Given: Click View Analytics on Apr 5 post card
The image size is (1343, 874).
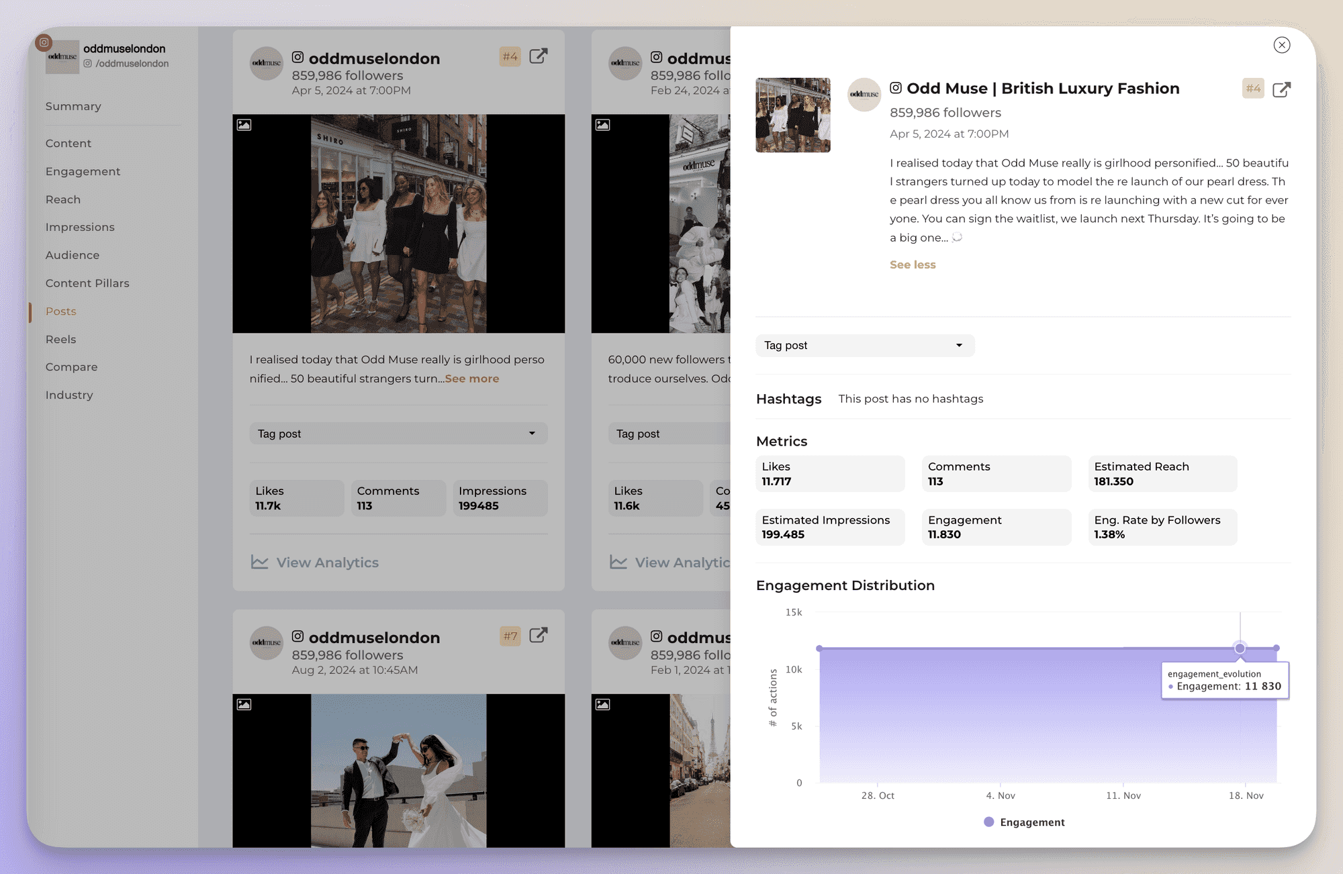Looking at the screenshot, I should (328, 563).
